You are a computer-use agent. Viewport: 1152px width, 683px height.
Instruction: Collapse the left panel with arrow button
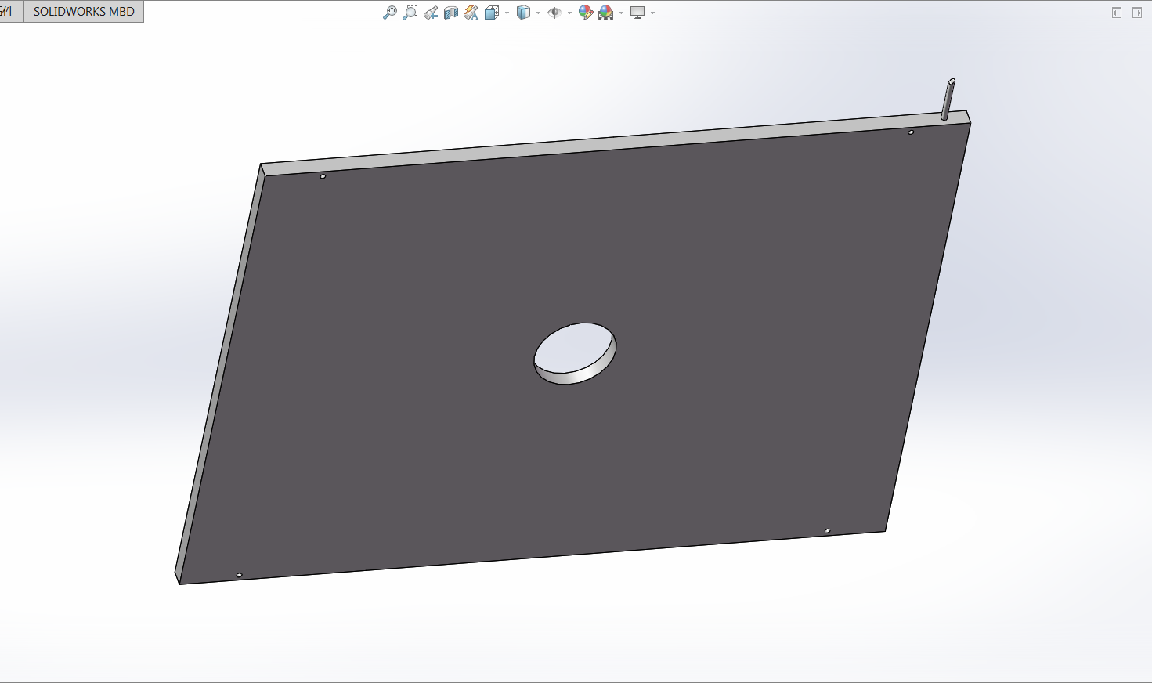[1117, 13]
